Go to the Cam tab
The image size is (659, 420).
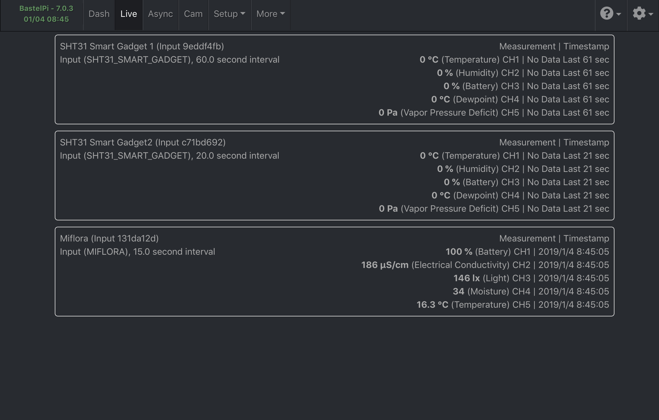tap(193, 14)
